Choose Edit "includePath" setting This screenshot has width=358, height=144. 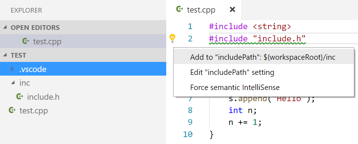pyautogui.click(x=263, y=72)
